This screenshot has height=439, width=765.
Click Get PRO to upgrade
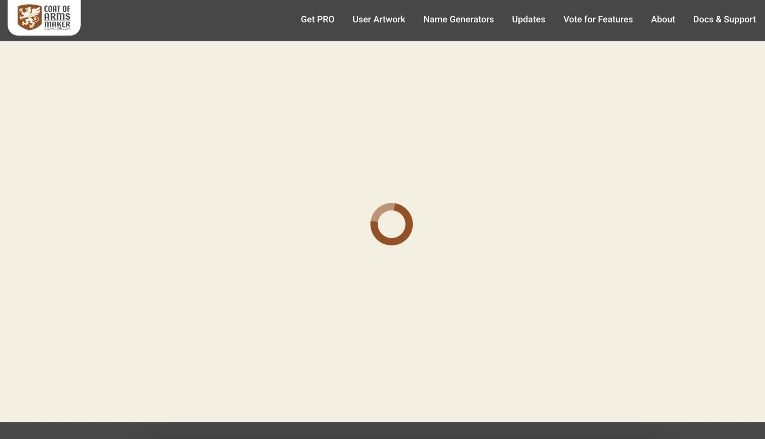coord(317,19)
